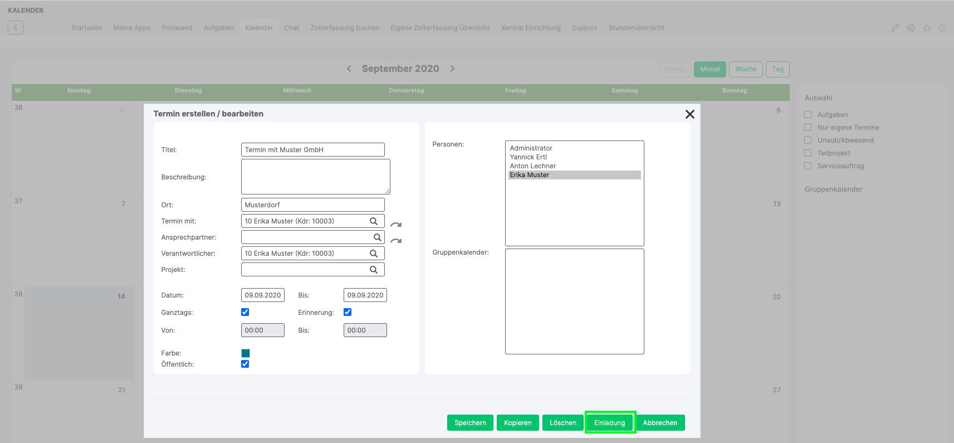Click into the Titel input field

(312, 150)
